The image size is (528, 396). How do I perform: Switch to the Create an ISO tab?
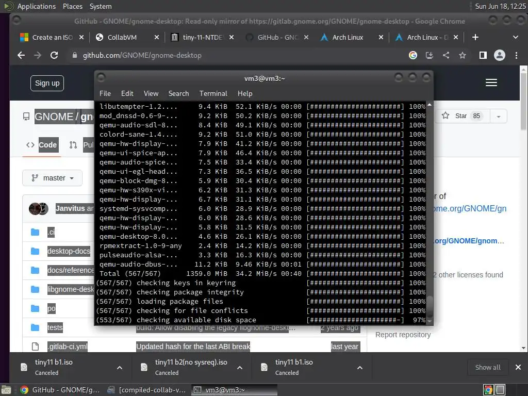[52, 37]
